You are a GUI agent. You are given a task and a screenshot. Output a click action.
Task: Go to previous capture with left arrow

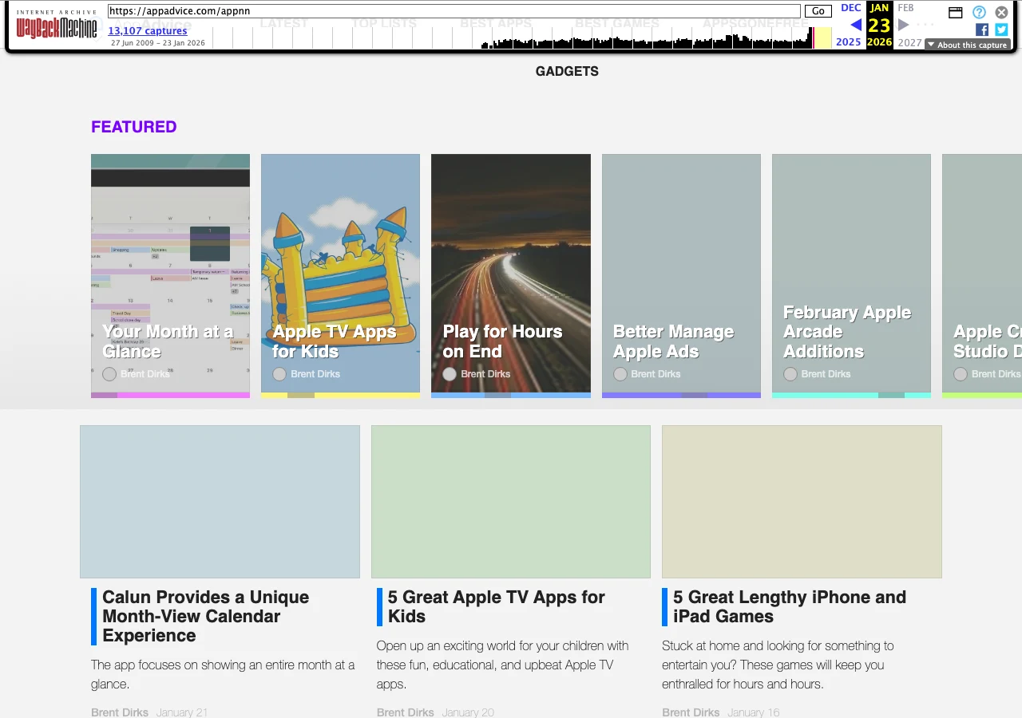click(x=856, y=25)
